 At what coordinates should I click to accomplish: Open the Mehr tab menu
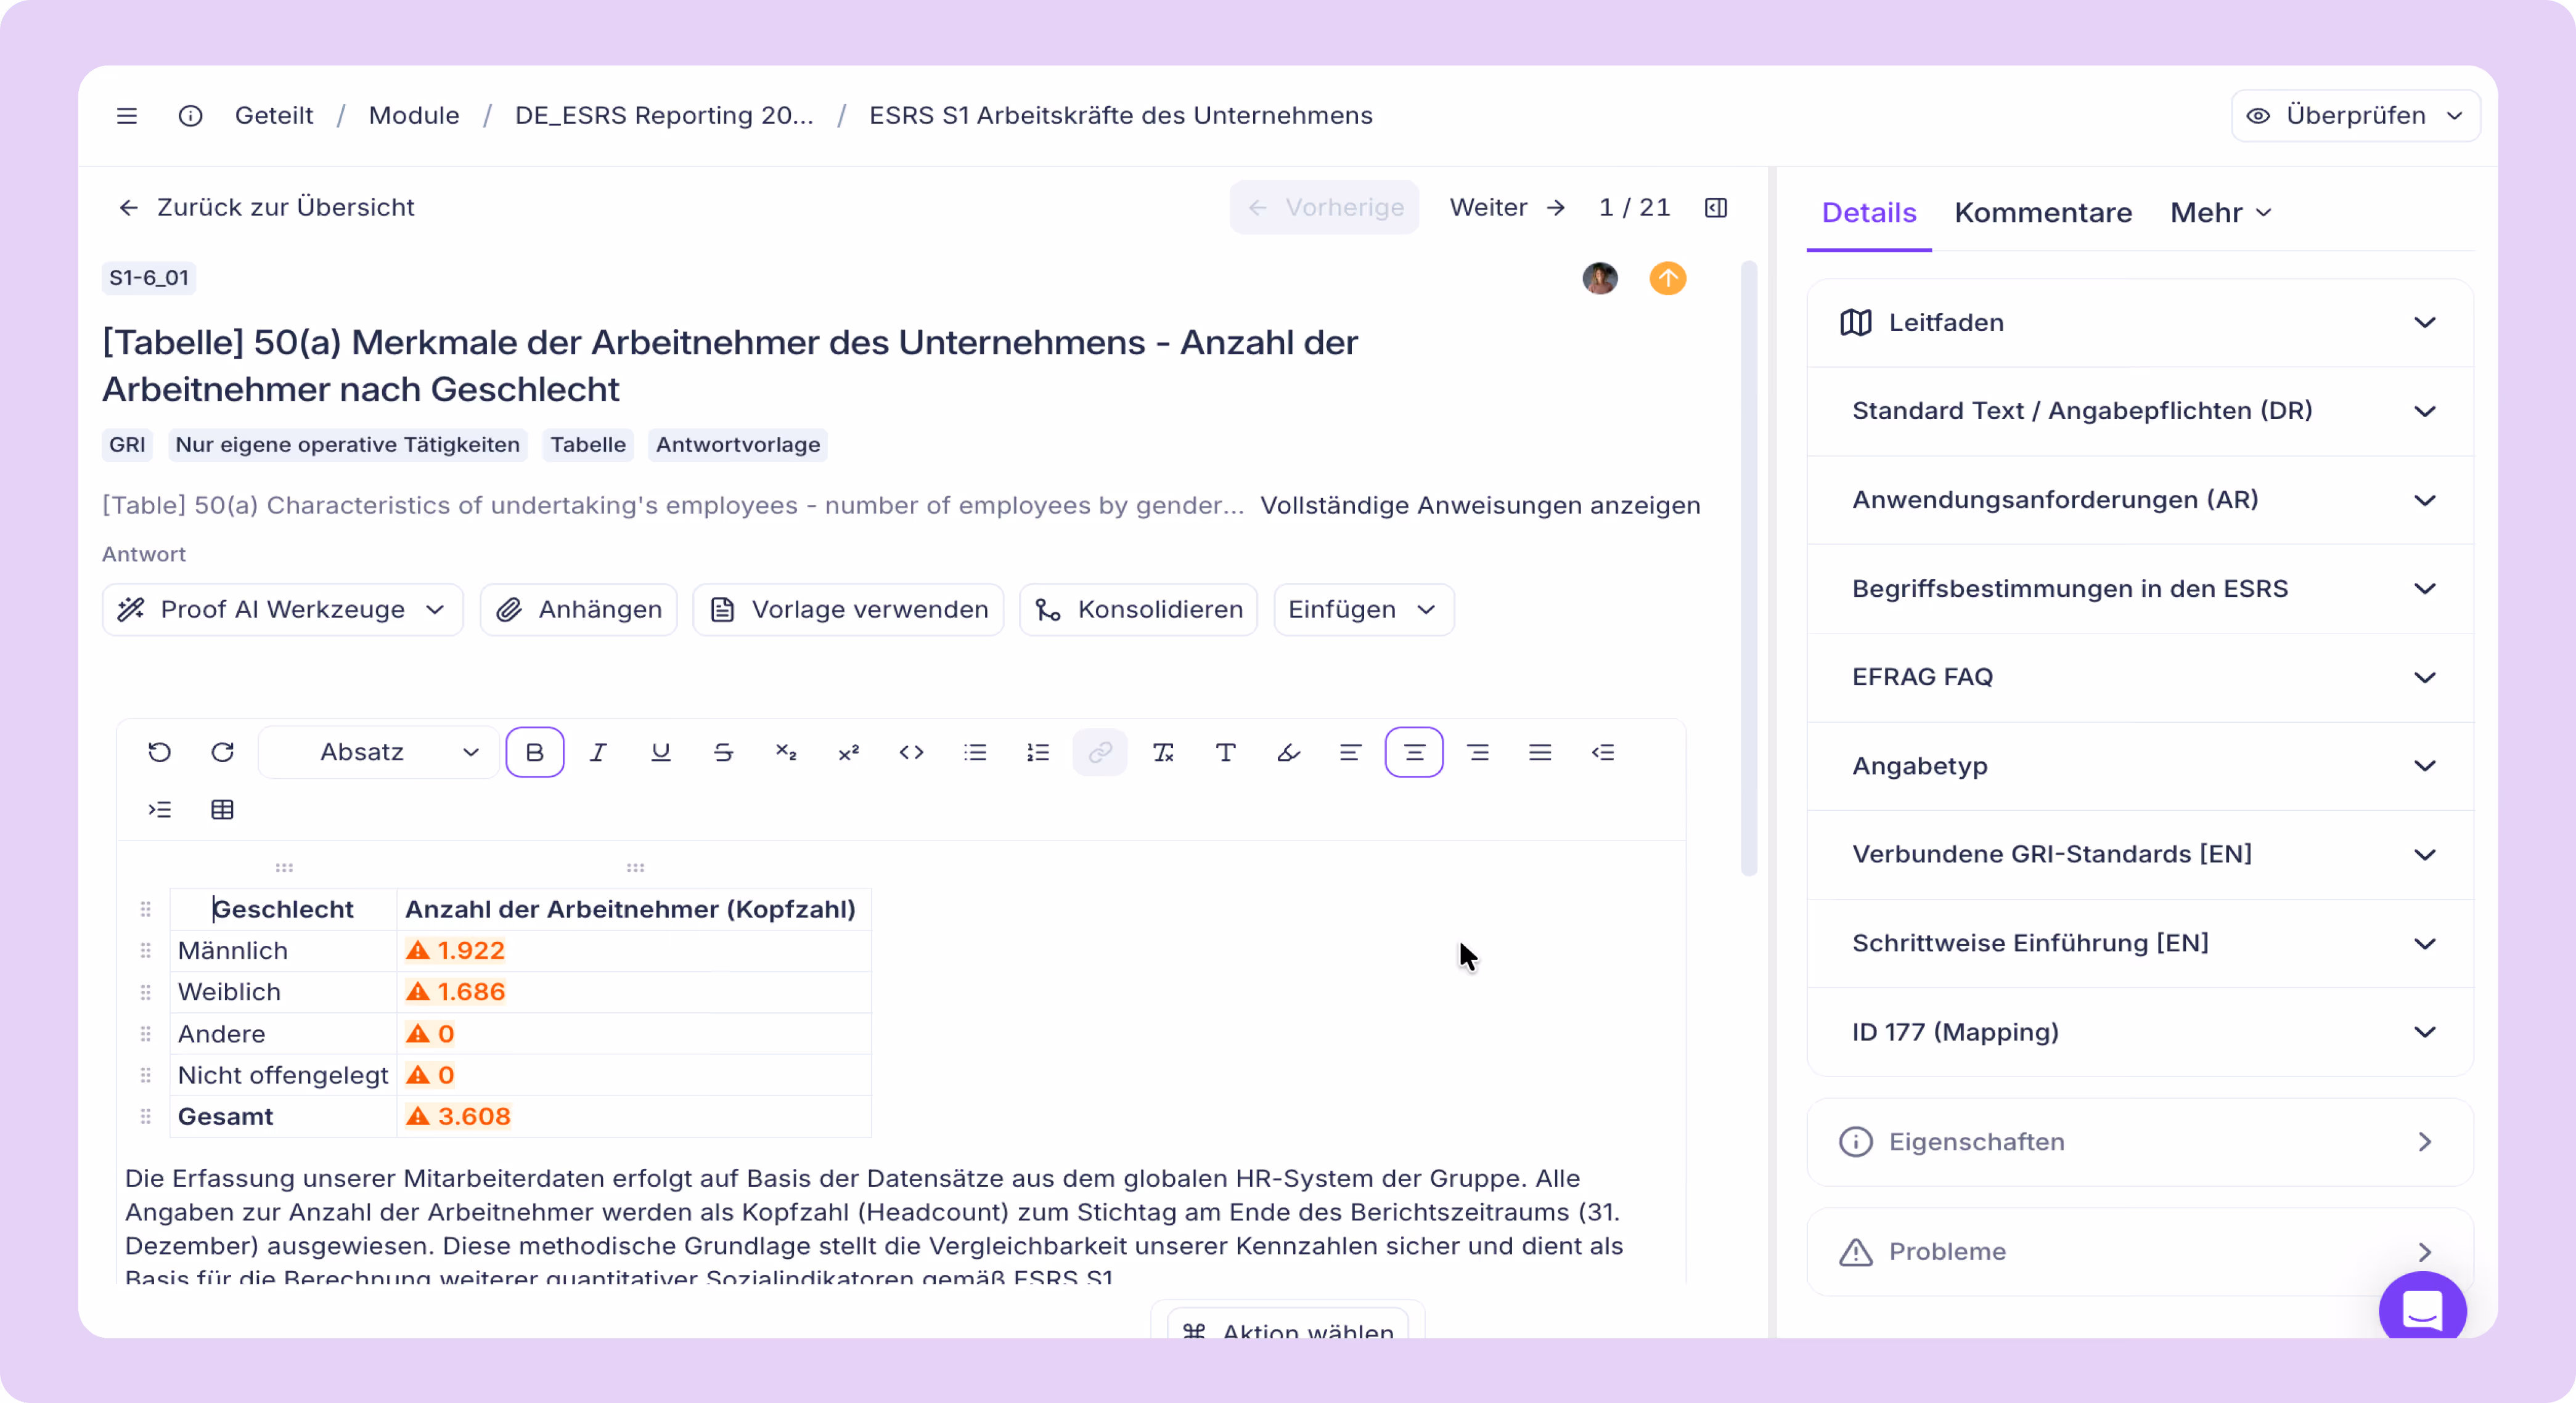2220,213
